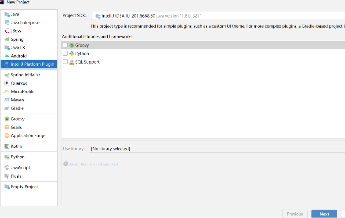Click the Maven project icon
Screen dimensions: 345x218
[7, 100]
